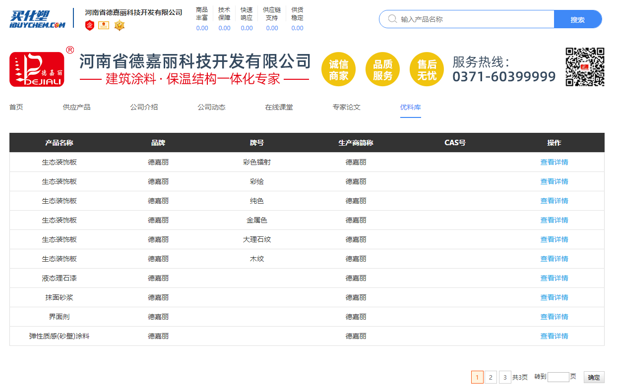Viewport: 618px width, 392px height.
Task: Click the 生产商简称 column header
Action: 356,143
